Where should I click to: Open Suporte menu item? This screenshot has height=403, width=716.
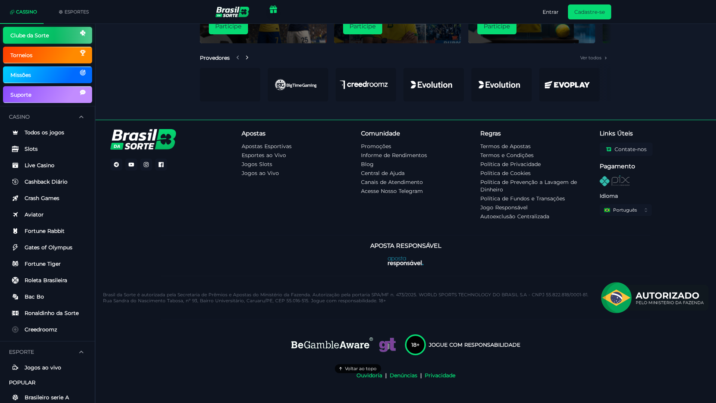point(47,95)
